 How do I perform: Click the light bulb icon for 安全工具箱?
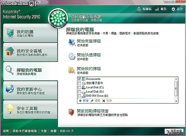pos(10,109)
